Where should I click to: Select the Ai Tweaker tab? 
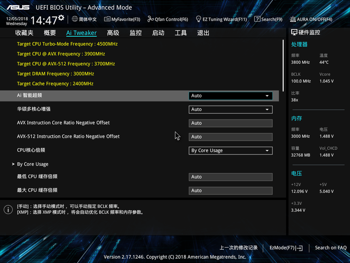coord(82,33)
